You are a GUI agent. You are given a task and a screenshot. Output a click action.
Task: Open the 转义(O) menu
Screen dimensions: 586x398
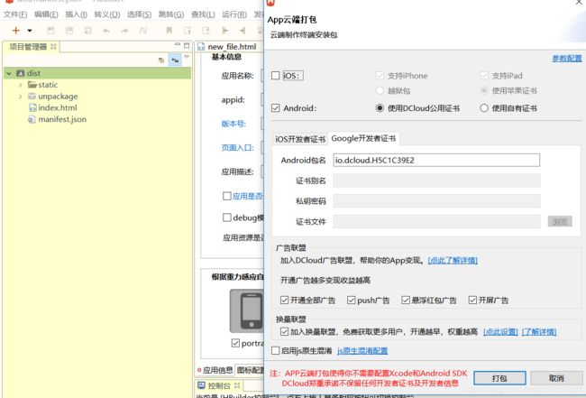pyautogui.click(x=107, y=14)
